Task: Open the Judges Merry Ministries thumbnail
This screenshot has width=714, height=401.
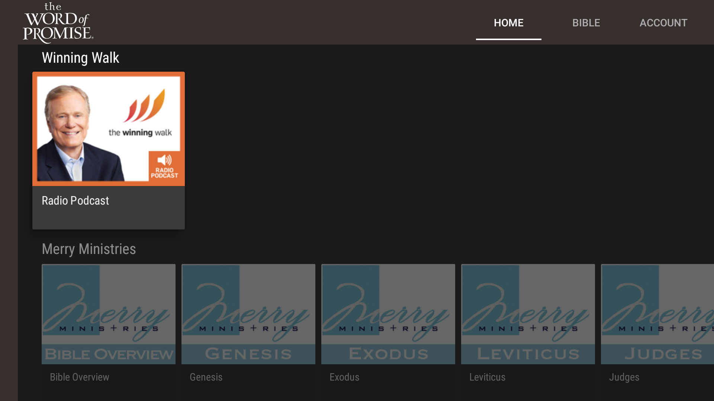Action: pos(657,314)
